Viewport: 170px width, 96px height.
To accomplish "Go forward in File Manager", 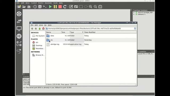I will click(x=36, y=29).
